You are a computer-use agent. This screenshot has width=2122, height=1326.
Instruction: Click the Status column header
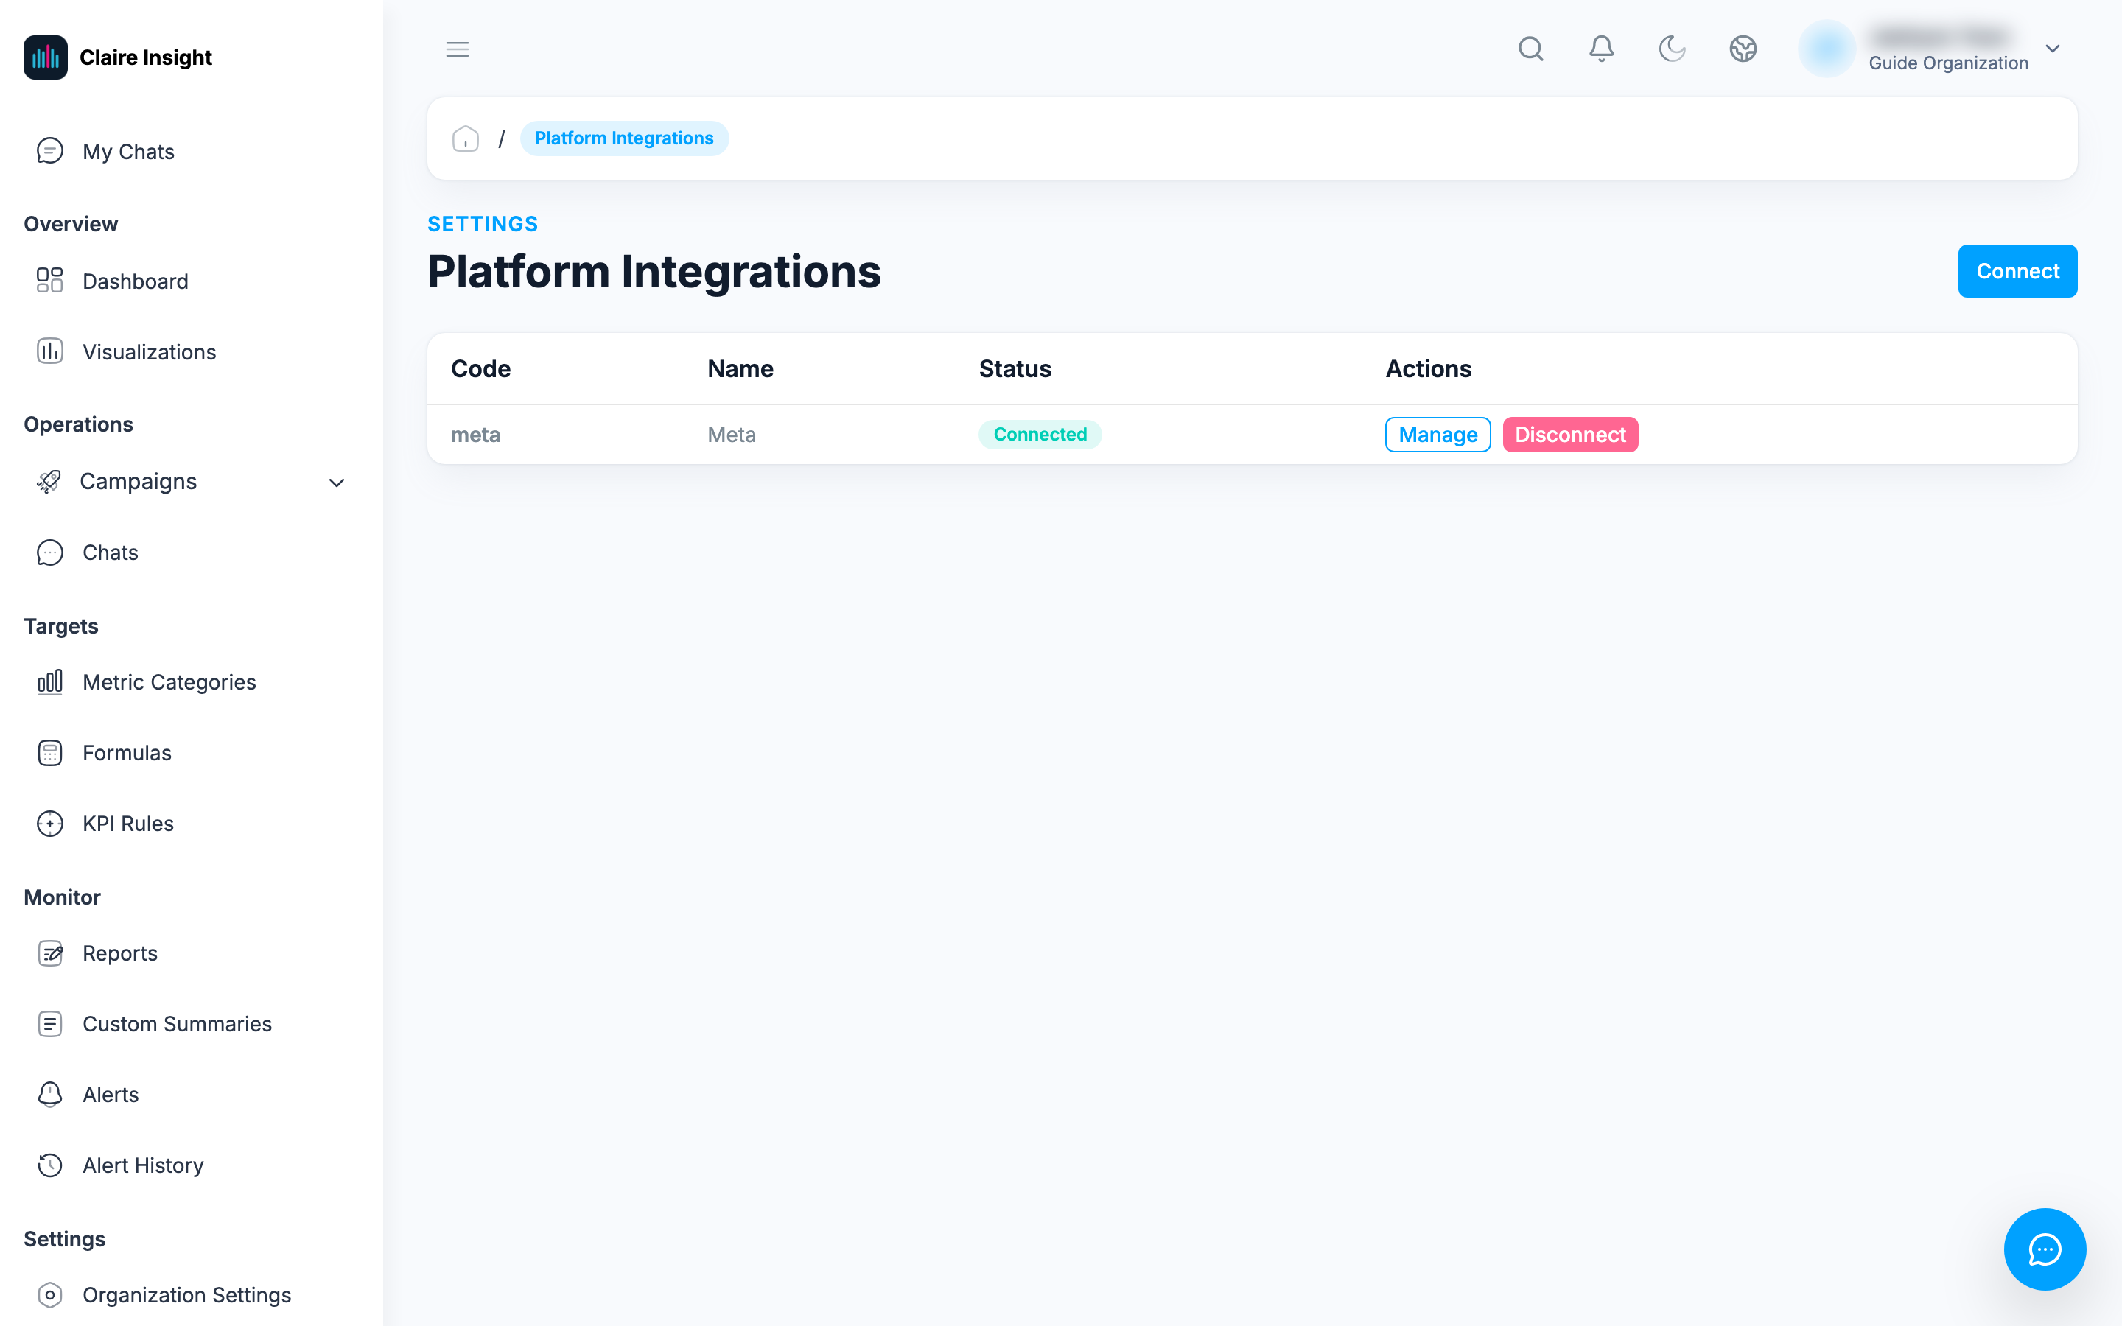tap(1015, 369)
